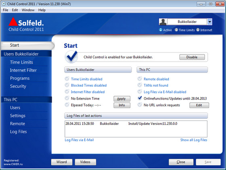Screen dimensions: 226x170
Task: Open the Videos button
Action: [85, 162]
